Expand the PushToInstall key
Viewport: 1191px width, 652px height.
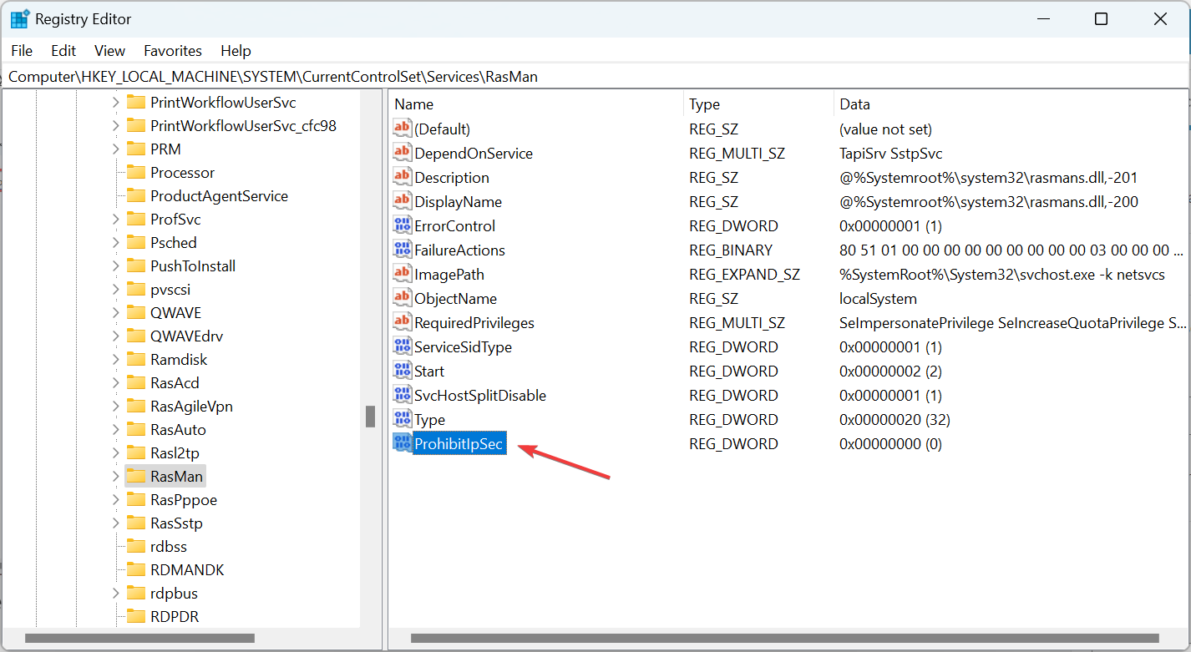(x=116, y=265)
